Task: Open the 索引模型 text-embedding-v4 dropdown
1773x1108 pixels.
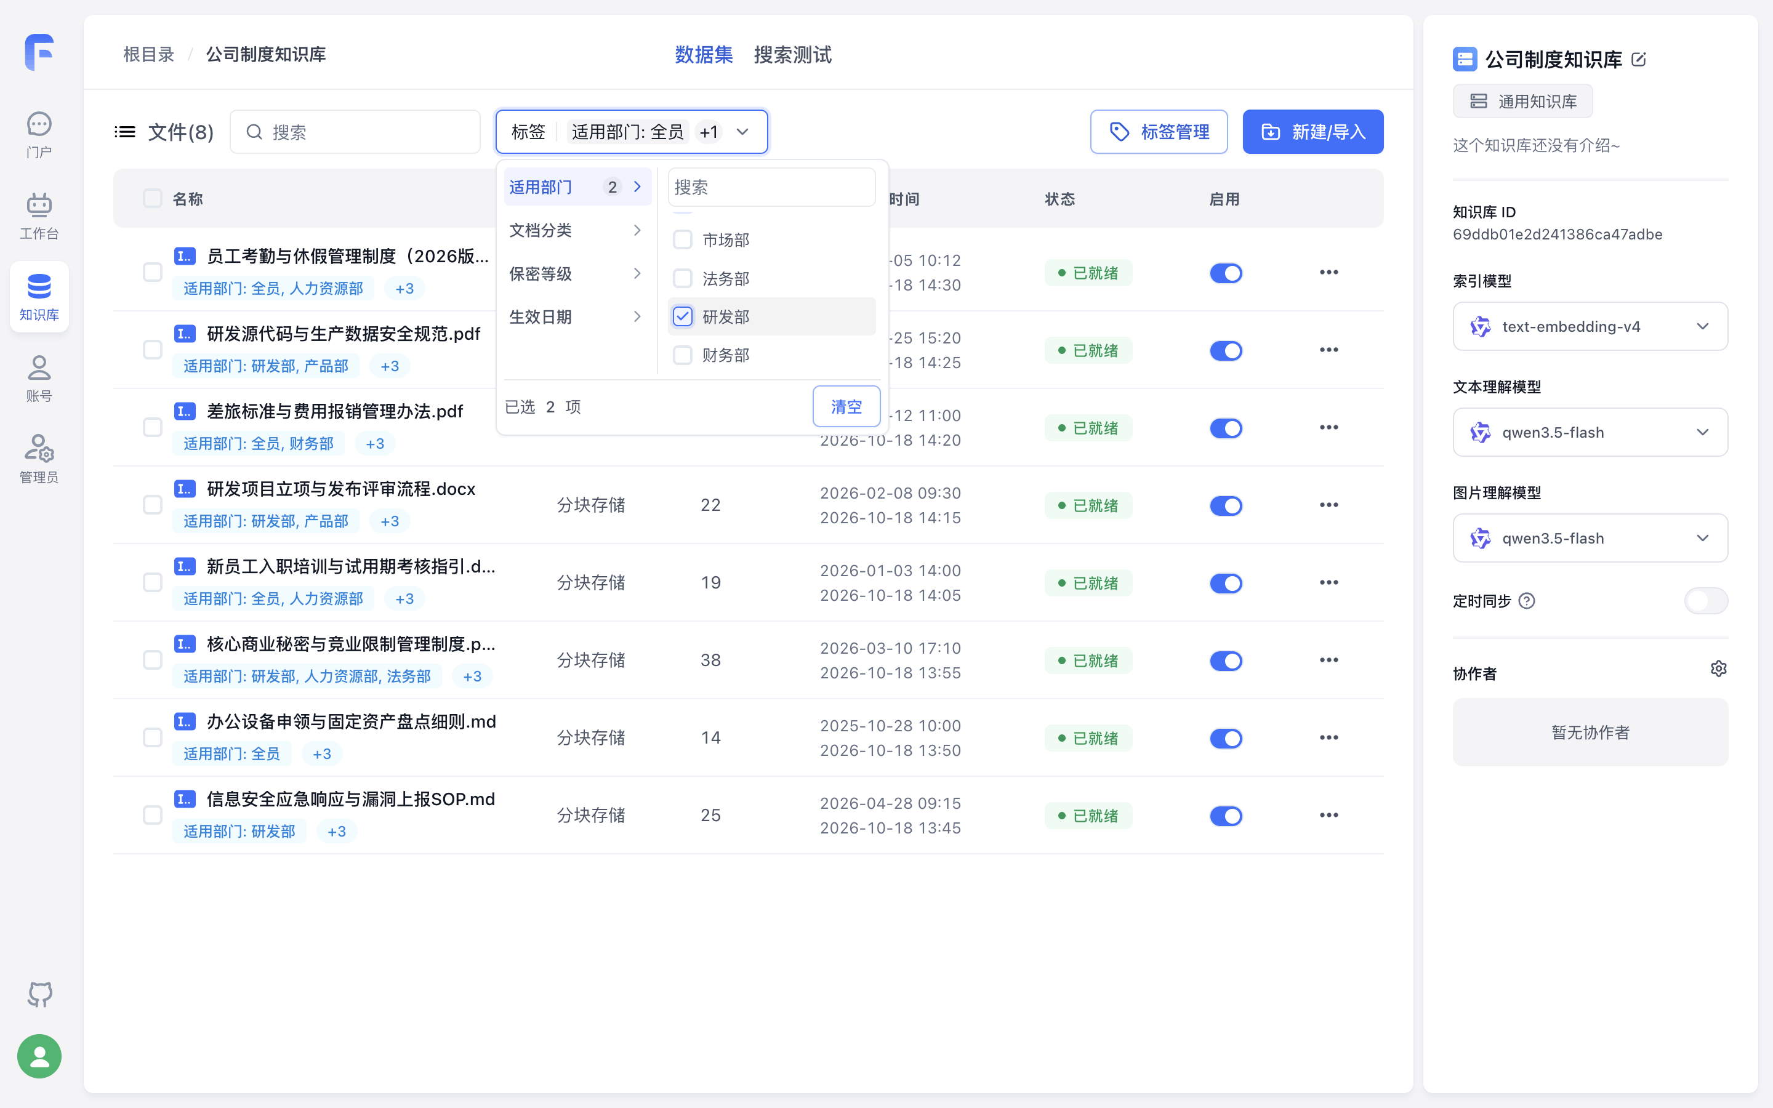Action: click(1590, 326)
